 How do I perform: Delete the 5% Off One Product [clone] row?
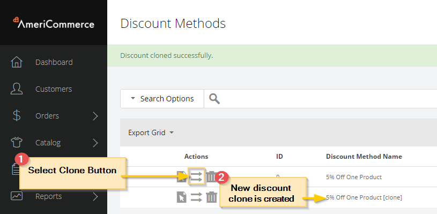pos(212,197)
